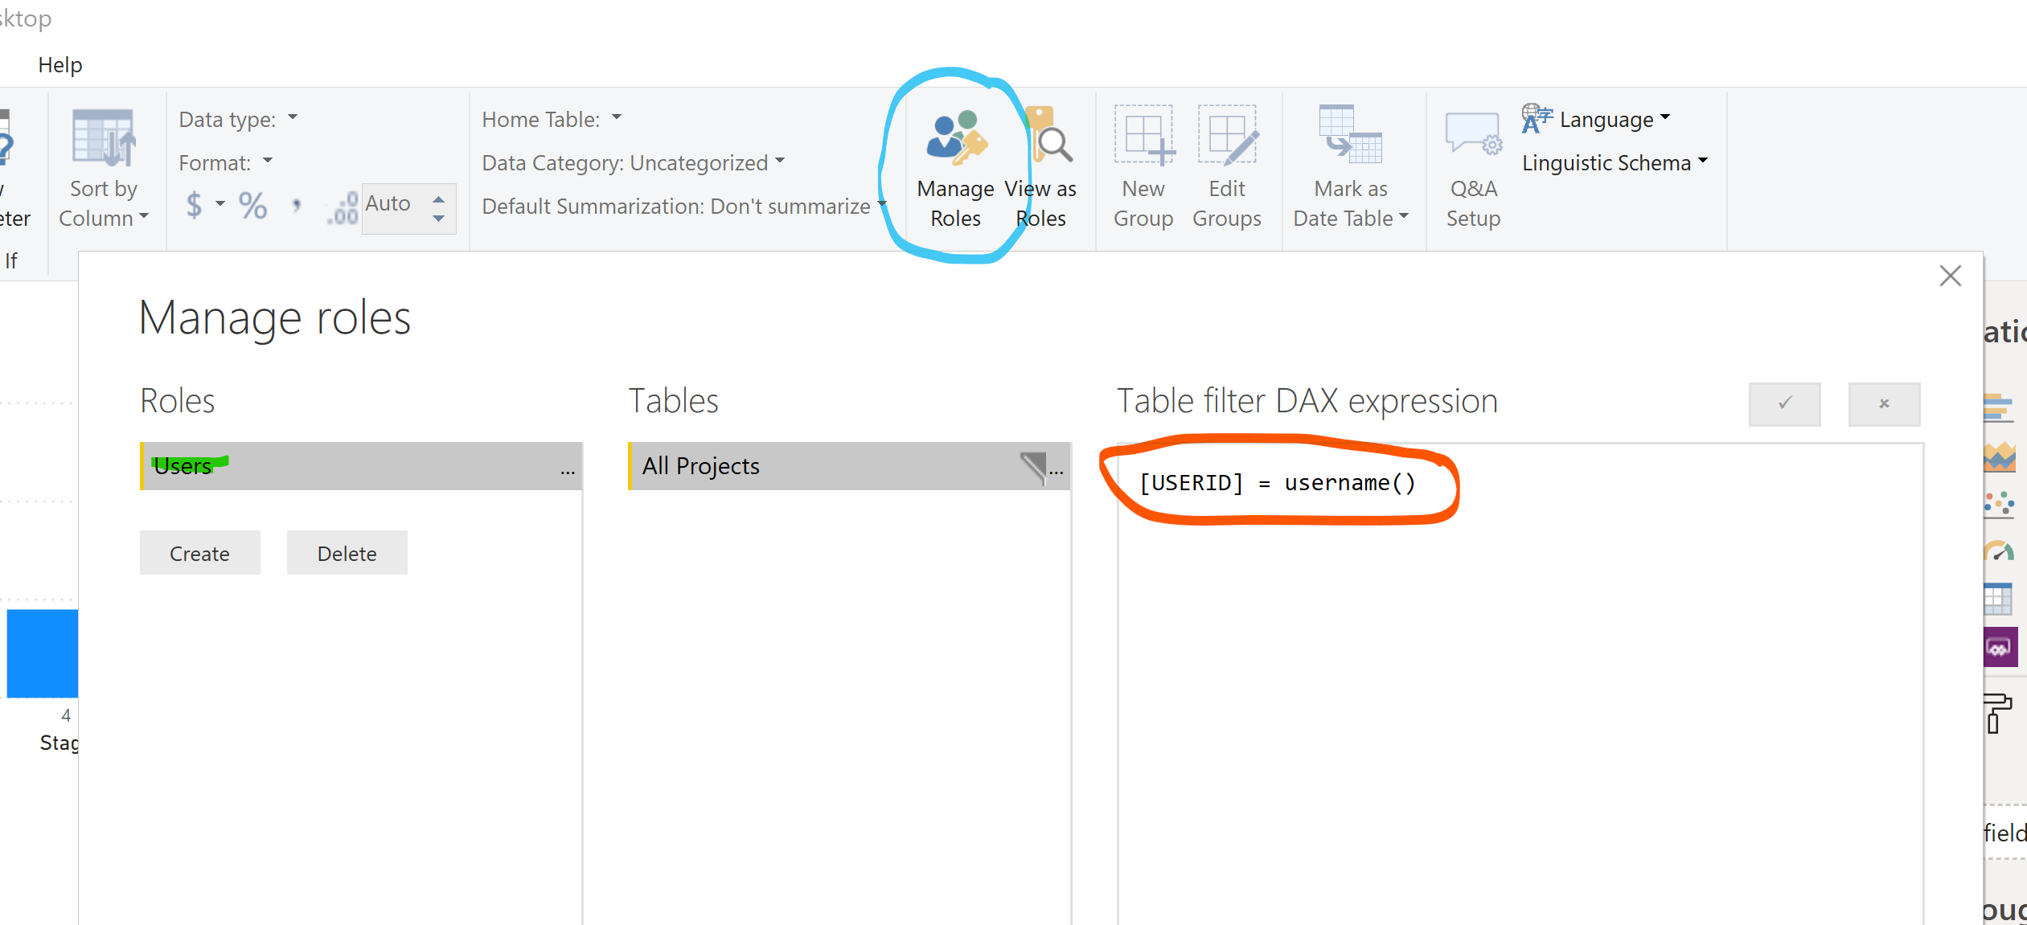Apply the percentage format icon

tap(252, 206)
